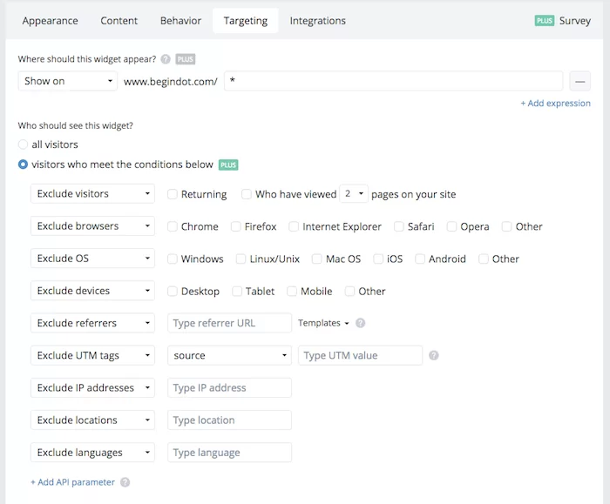This screenshot has width=610, height=504.
Task: Select the 'all visitors' radio option
Action: click(24, 144)
